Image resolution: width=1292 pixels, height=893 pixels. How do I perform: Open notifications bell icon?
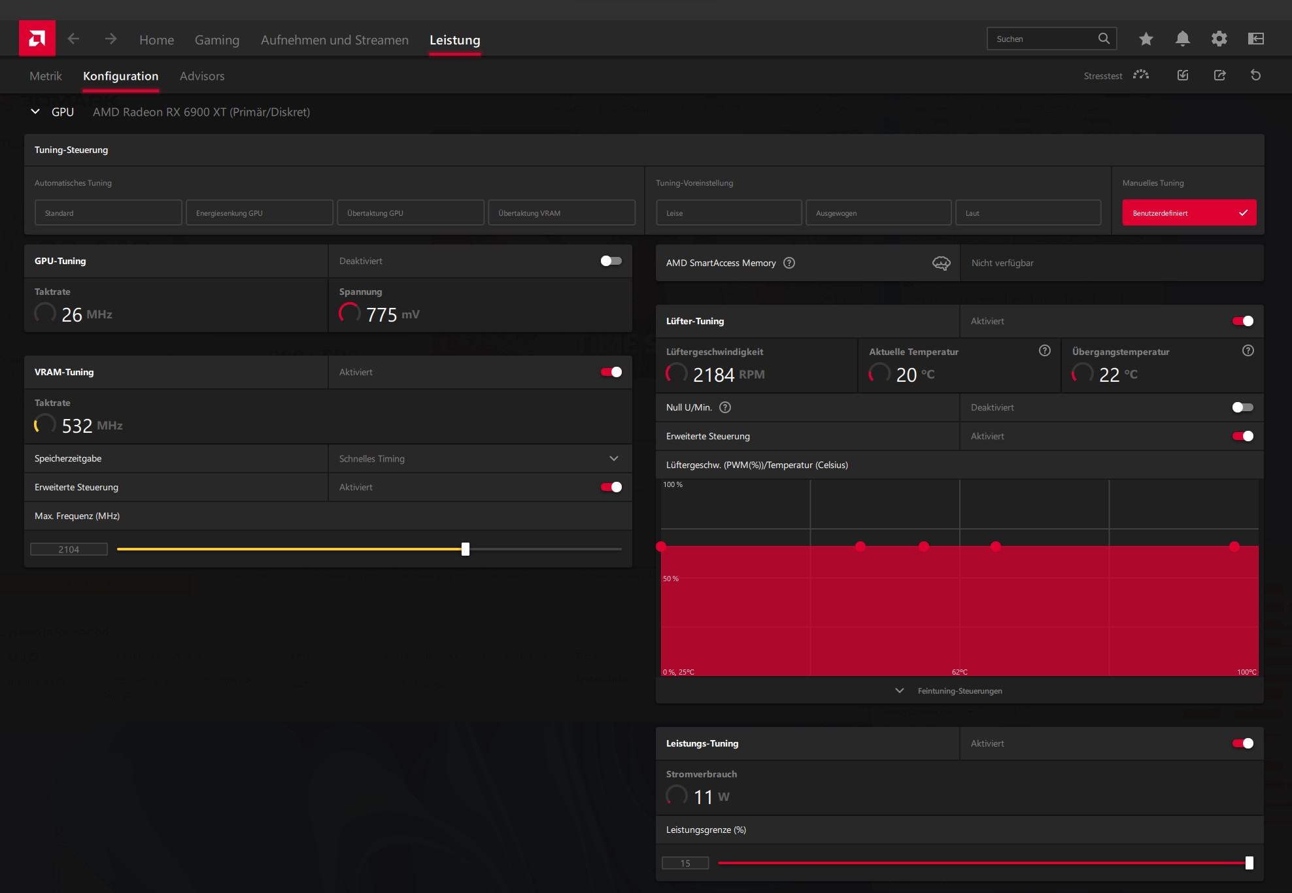click(x=1182, y=39)
